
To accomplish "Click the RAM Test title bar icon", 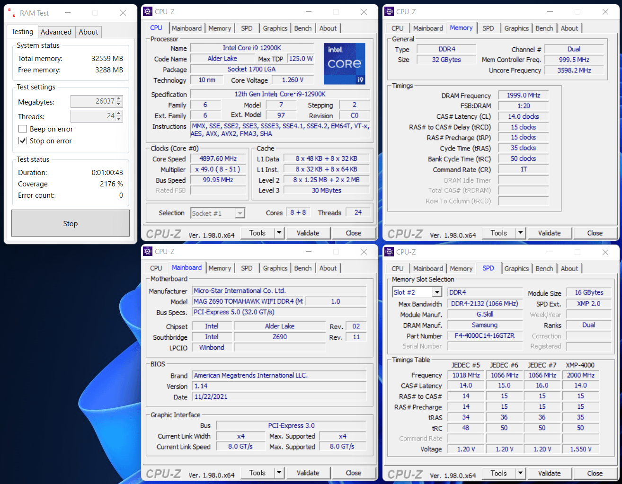I will tap(11, 12).
